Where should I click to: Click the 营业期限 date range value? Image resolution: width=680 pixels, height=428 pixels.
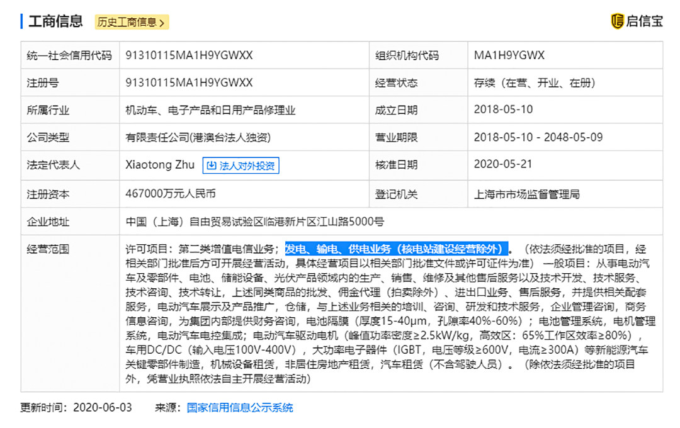coord(538,137)
